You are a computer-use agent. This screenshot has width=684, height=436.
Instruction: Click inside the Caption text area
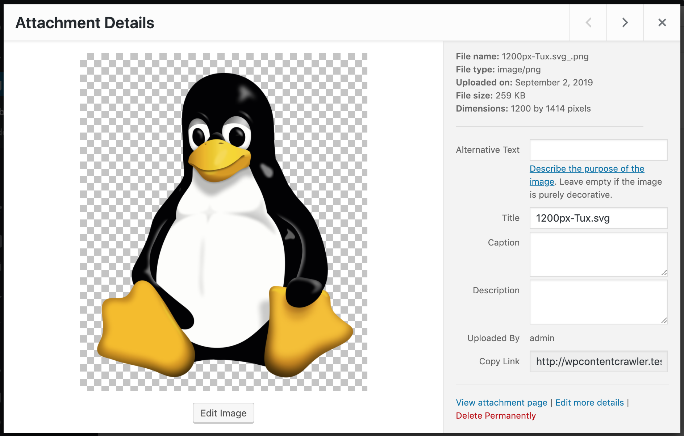coord(598,254)
